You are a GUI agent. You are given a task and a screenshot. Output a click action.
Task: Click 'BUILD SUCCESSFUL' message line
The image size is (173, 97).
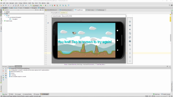[x=17, y=72]
